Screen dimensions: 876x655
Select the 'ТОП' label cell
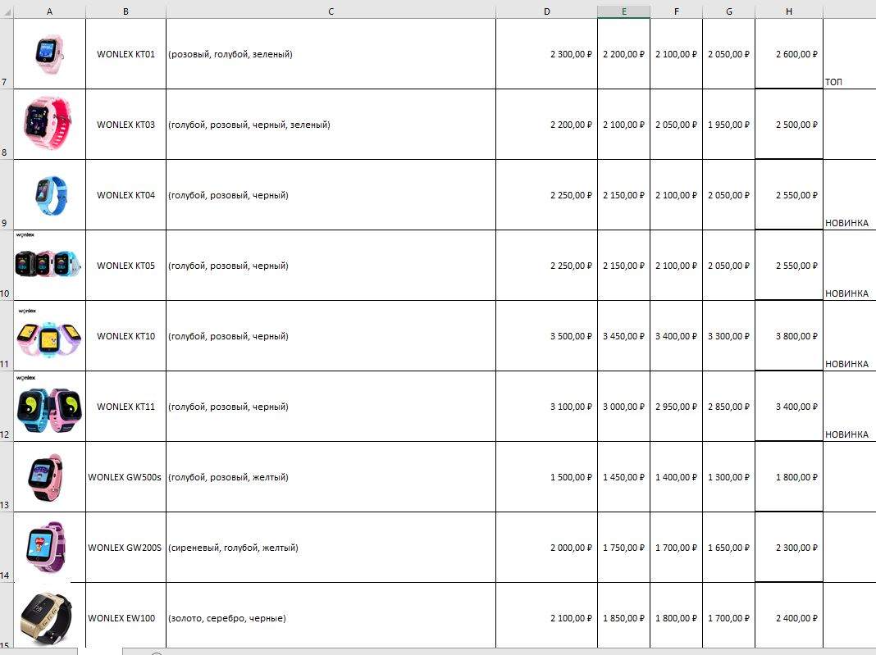[849, 53]
